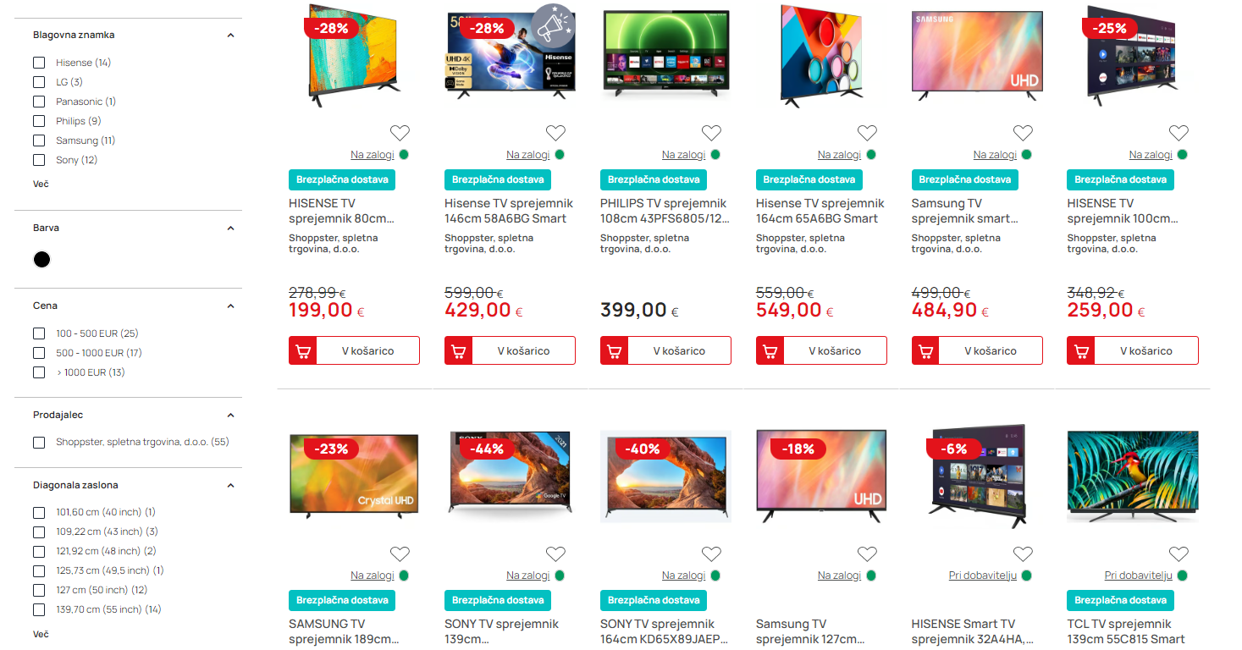Collapse the Diagonala zaslona filter section
Image resolution: width=1242 pixels, height=650 pixels.
(x=230, y=486)
